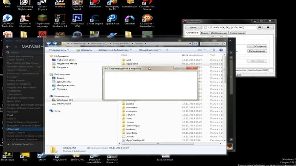Open the view options dropdown arrow in Explorer
Screen dimensions: 296x166
click(x=205, y=50)
